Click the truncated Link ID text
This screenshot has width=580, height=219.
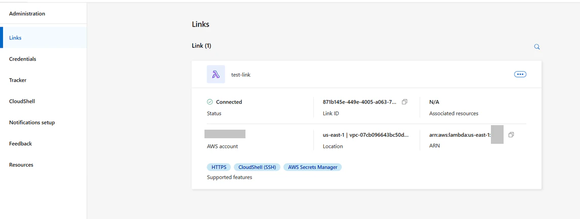359,102
